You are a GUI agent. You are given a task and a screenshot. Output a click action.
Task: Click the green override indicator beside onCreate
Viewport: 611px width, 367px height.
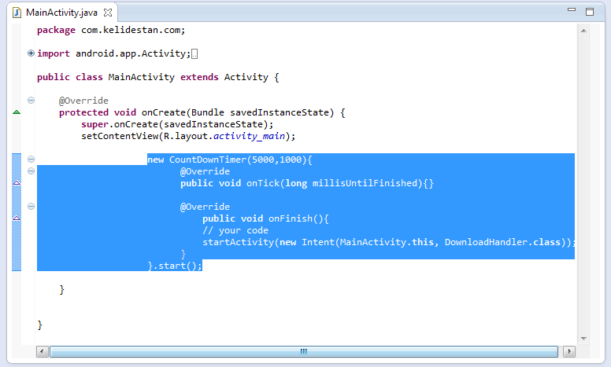(17, 112)
